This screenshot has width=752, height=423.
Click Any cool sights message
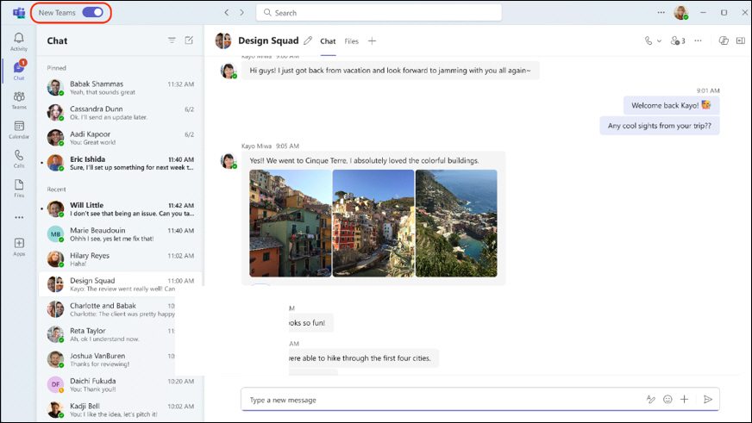[x=660, y=126]
